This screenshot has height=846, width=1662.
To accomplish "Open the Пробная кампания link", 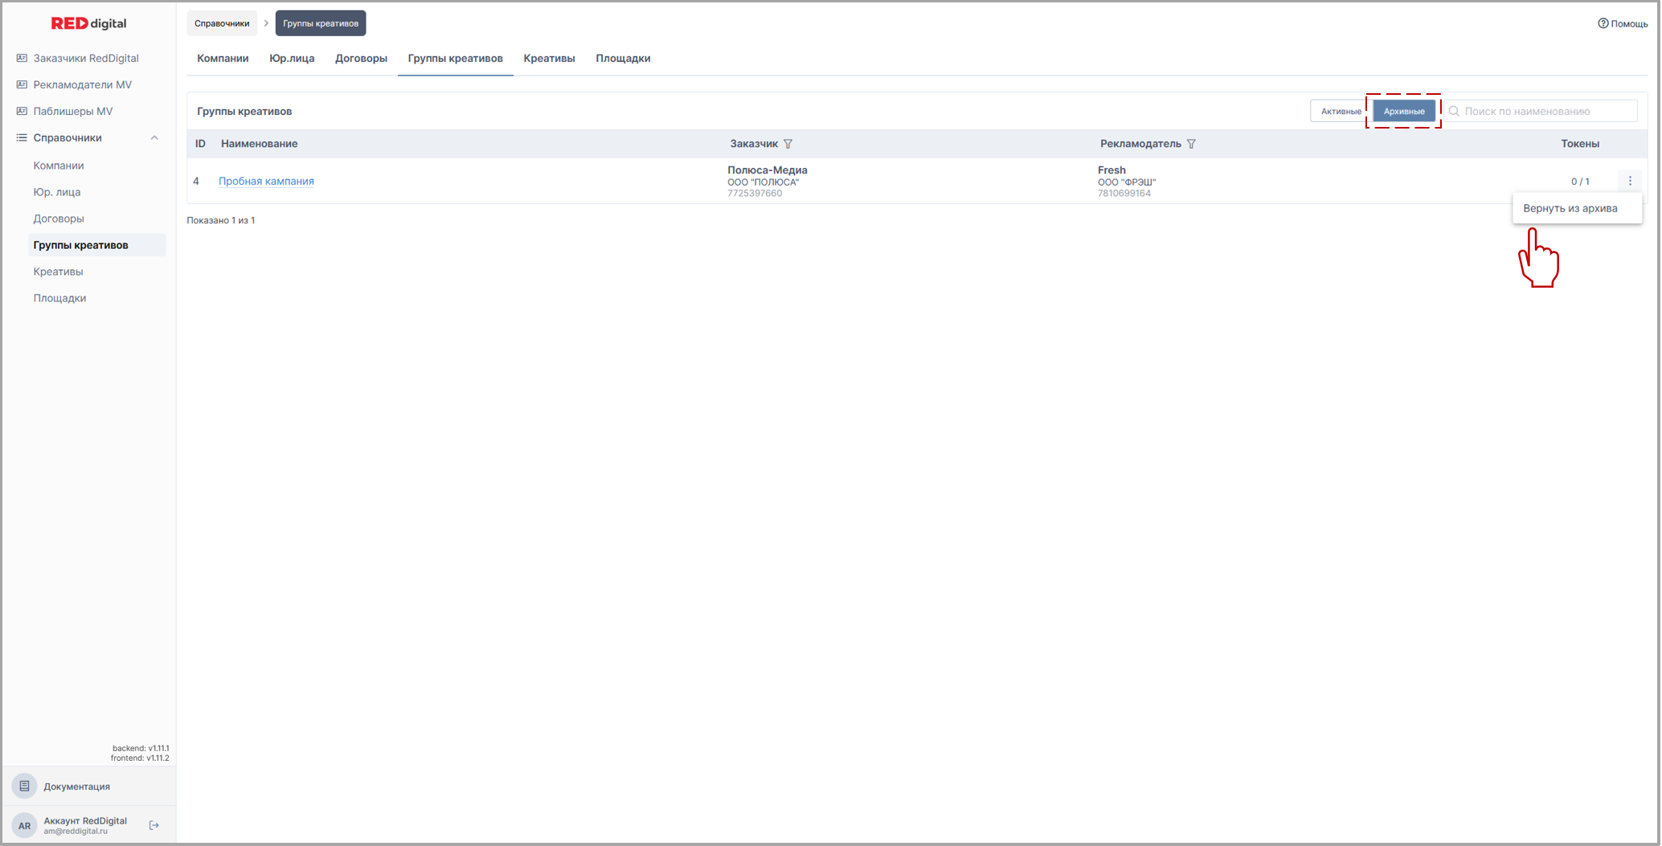I will tap(266, 181).
